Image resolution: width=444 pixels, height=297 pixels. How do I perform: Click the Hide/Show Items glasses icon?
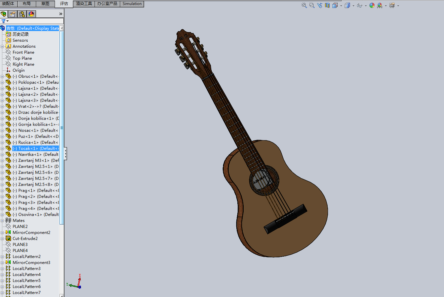click(x=359, y=5)
